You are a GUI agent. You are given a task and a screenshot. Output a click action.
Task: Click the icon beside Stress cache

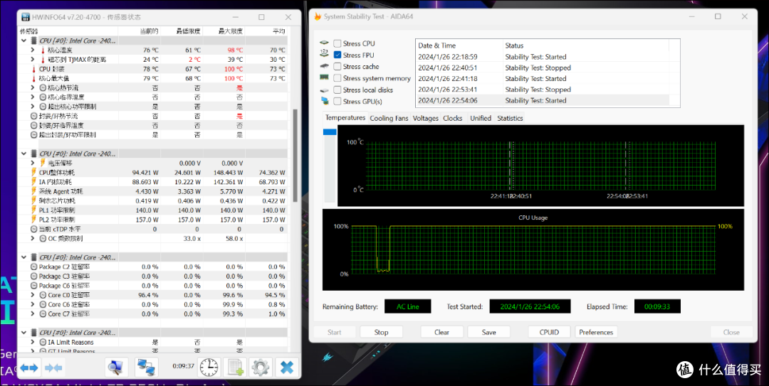(x=324, y=66)
